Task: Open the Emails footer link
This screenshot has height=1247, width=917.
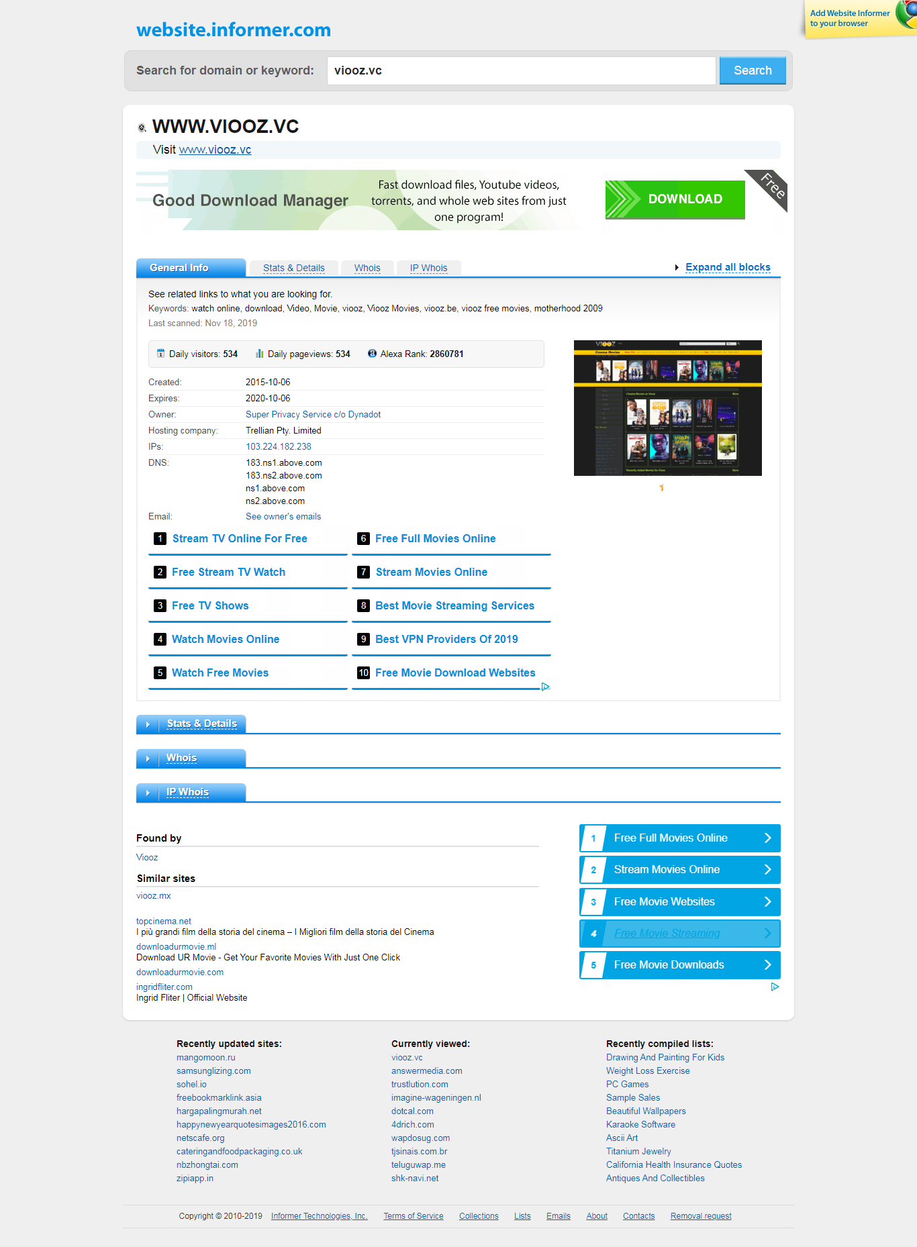Action: (x=559, y=1215)
